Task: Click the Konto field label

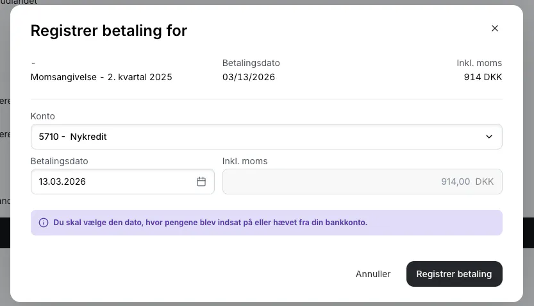Action: (x=43, y=116)
